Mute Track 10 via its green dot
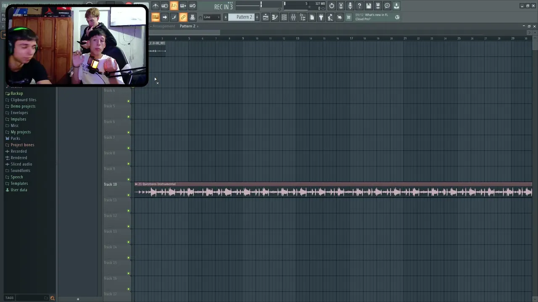This screenshot has width=538, height=302. [x=129, y=195]
